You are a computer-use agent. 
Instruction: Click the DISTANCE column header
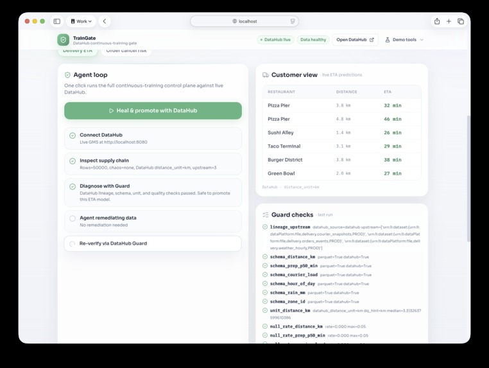347,92
